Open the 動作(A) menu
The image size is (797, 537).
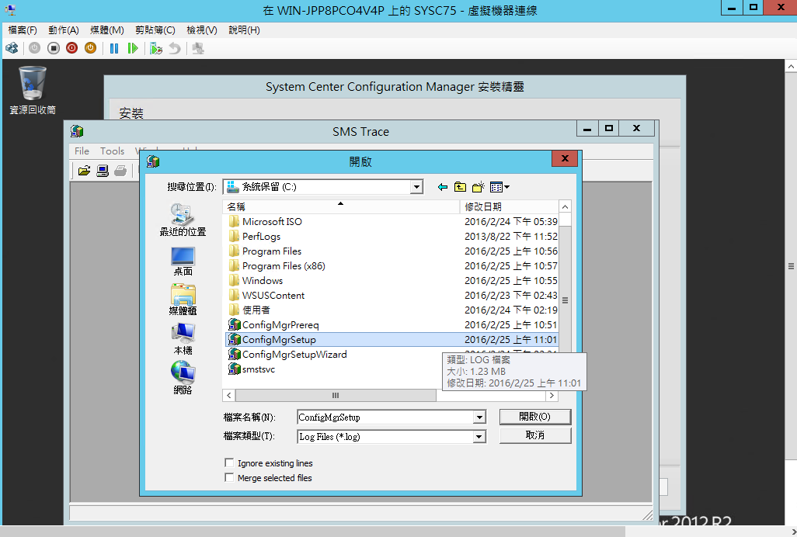pyautogui.click(x=64, y=30)
